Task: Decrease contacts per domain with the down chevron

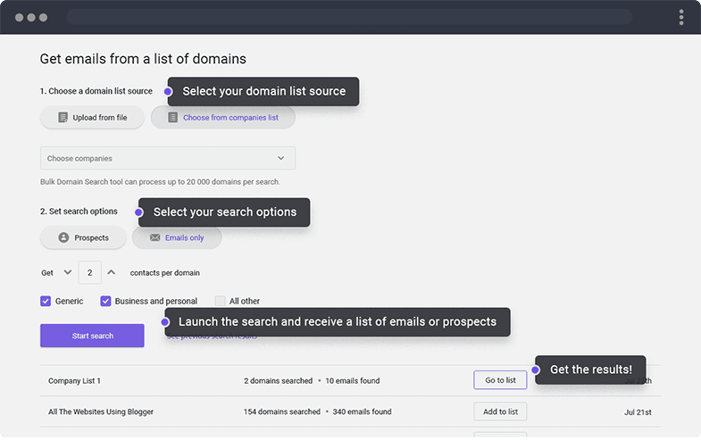Action: click(68, 272)
